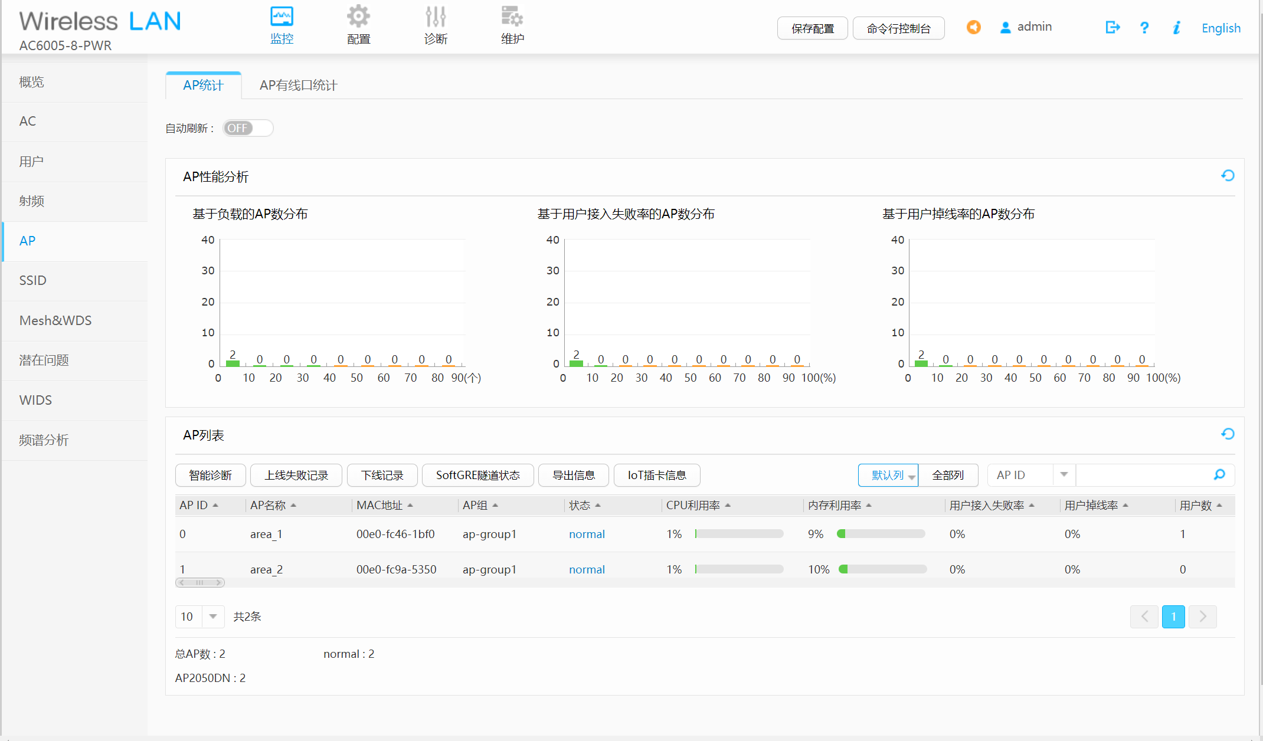
Task: Sort by AP组 column arrow
Action: click(495, 505)
